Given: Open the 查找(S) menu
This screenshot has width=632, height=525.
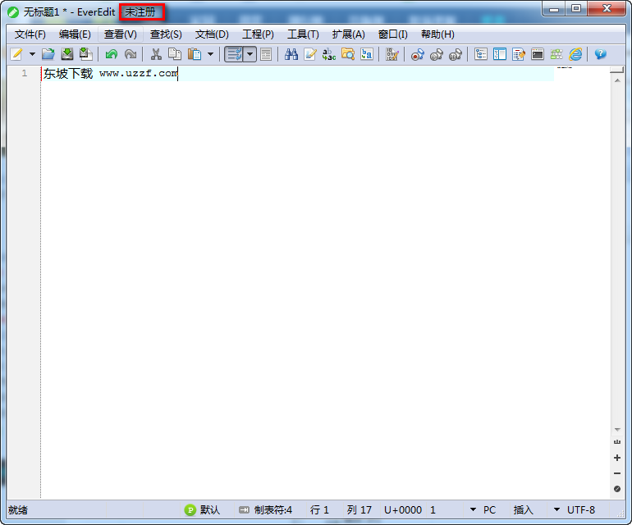Looking at the screenshot, I should [166, 34].
